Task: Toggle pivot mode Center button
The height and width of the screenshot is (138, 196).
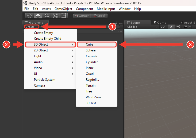Action: pos(82,16)
